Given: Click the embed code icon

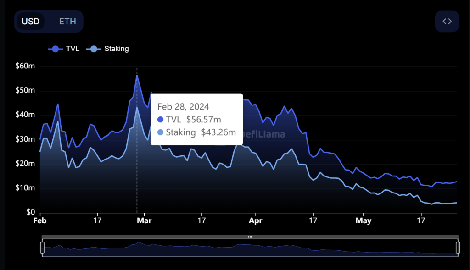Looking at the screenshot, I should (x=447, y=21).
